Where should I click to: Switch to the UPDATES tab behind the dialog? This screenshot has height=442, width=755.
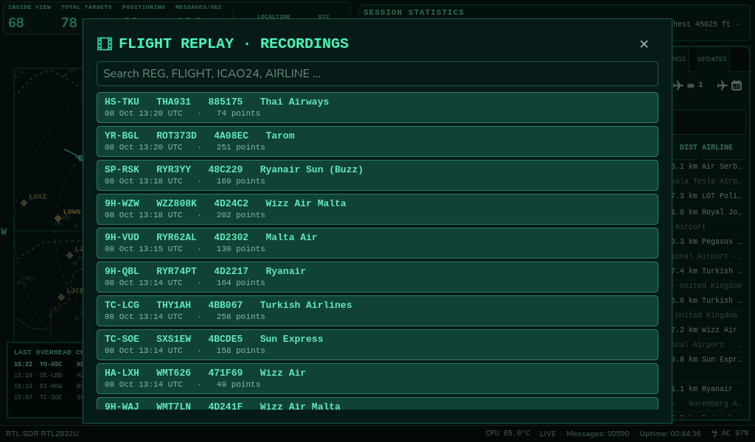711,59
